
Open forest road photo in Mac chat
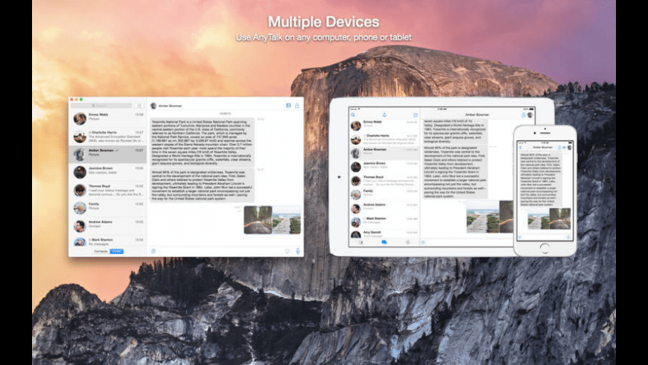point(258,220)
